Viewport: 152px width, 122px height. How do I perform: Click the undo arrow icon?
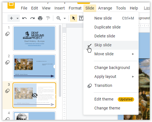pos(25,18)
